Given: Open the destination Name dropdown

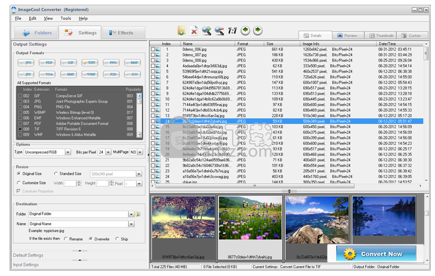Looking at the screenshot, I should 131,224.
